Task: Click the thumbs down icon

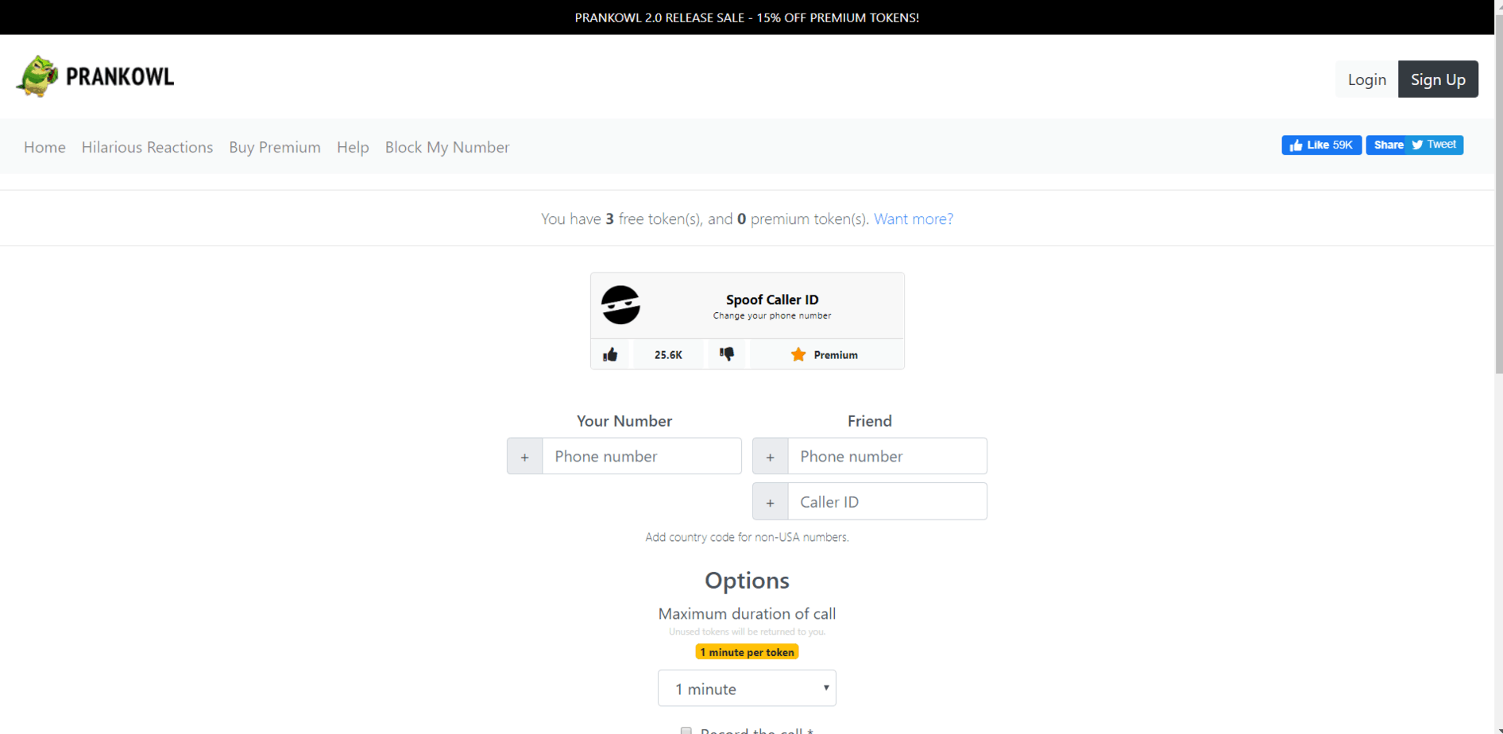Action: click(x=727, y=353)
